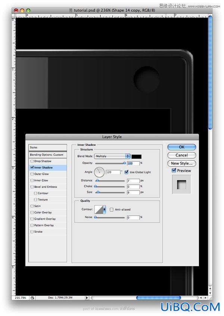Click the horizontal scrollbar thumb
The image size is (224, 316).
click(159, 298)
